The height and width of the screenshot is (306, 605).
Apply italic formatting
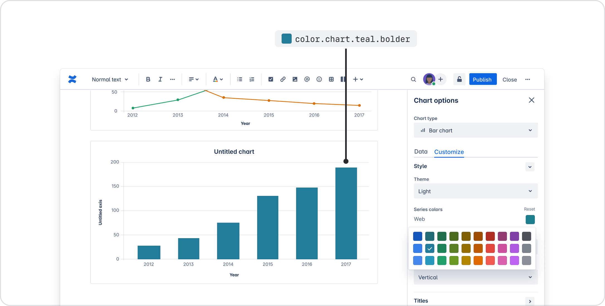[160, 79]
